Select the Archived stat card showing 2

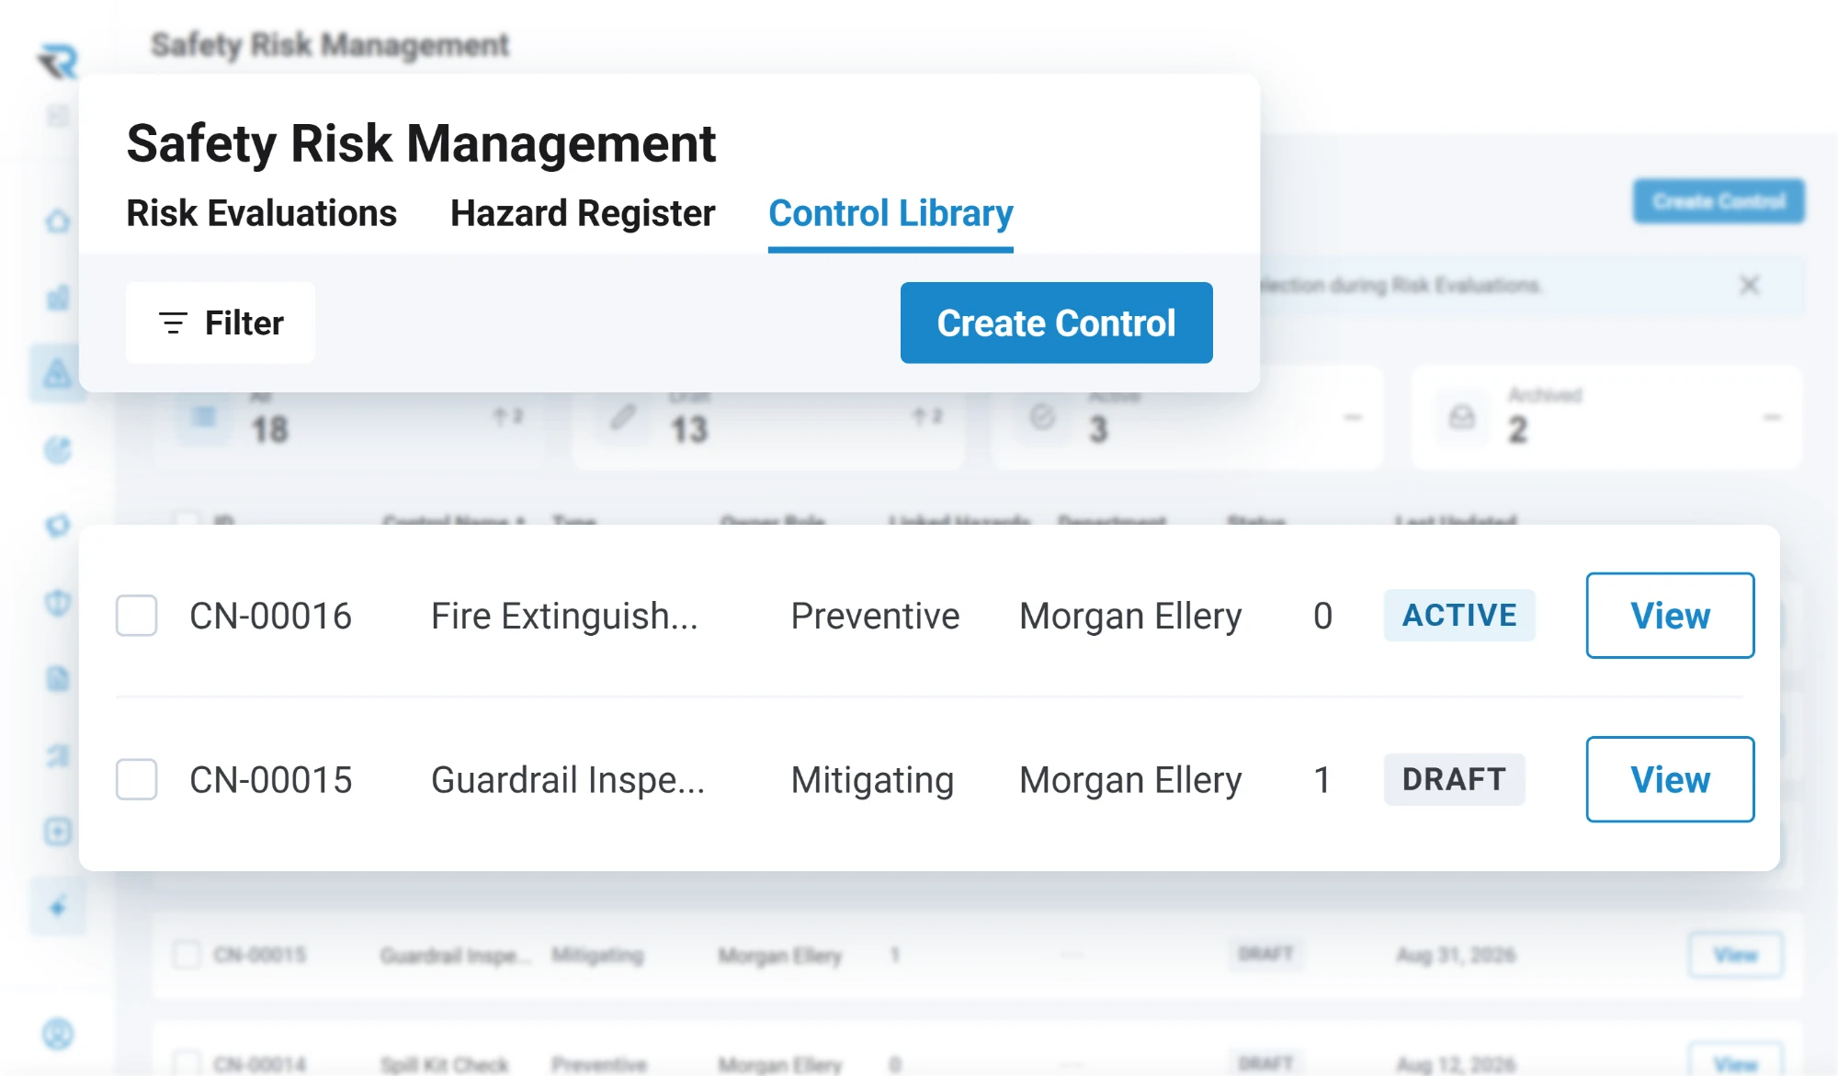1606,418
